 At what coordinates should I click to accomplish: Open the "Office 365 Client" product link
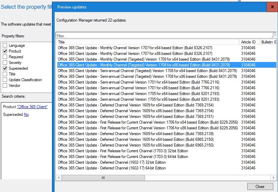tap(32, 107)
